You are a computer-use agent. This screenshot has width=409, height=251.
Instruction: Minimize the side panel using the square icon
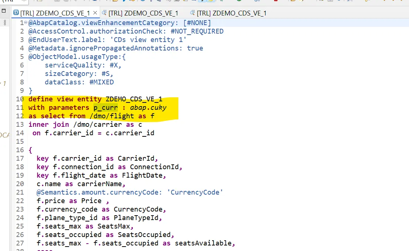click(4, 11)
